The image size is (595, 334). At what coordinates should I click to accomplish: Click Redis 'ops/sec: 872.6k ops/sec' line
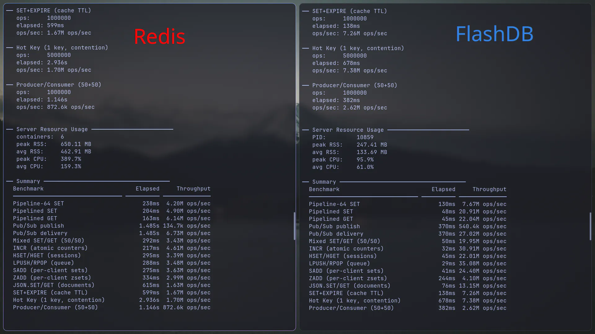click(x=55, y=107)
